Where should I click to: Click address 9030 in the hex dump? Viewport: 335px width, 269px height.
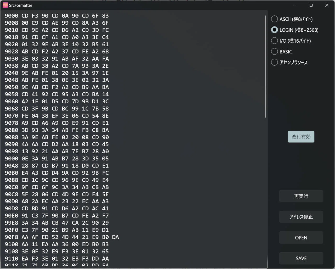pyautogui.click(x=12, y=59)
